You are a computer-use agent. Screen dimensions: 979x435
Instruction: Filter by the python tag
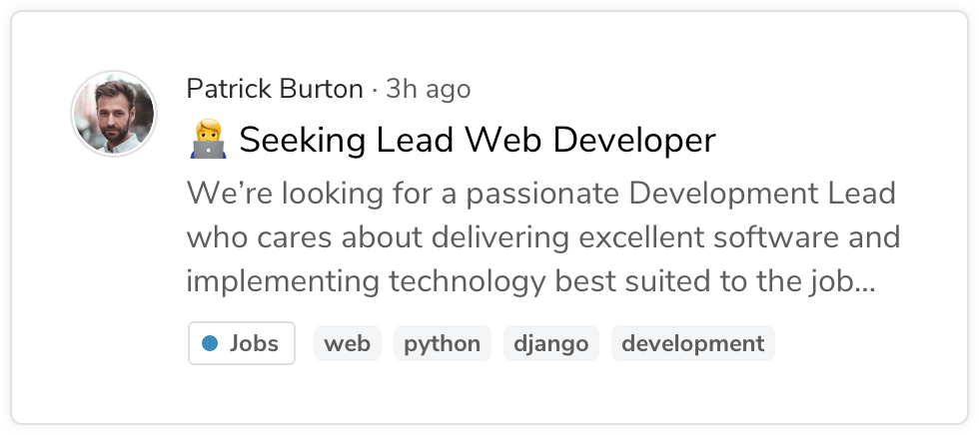click(x=442, y=343)
